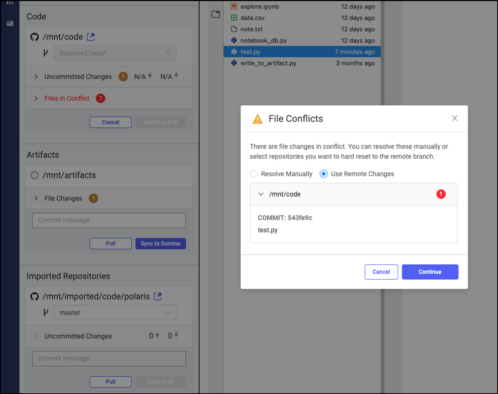498x394 pixels.
Task: Click the pull arrow beside polaris 0 count
Action: click(157, 335)
